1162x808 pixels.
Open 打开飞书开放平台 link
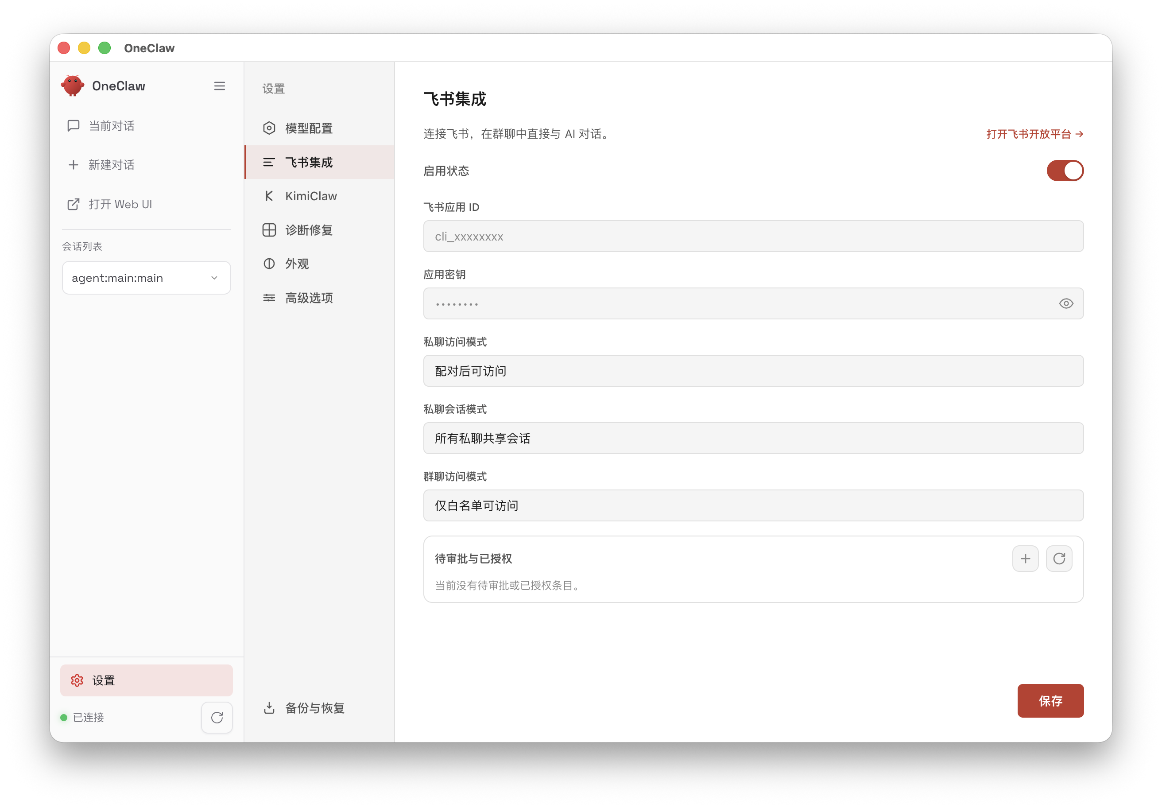[x=1034, y=134]
